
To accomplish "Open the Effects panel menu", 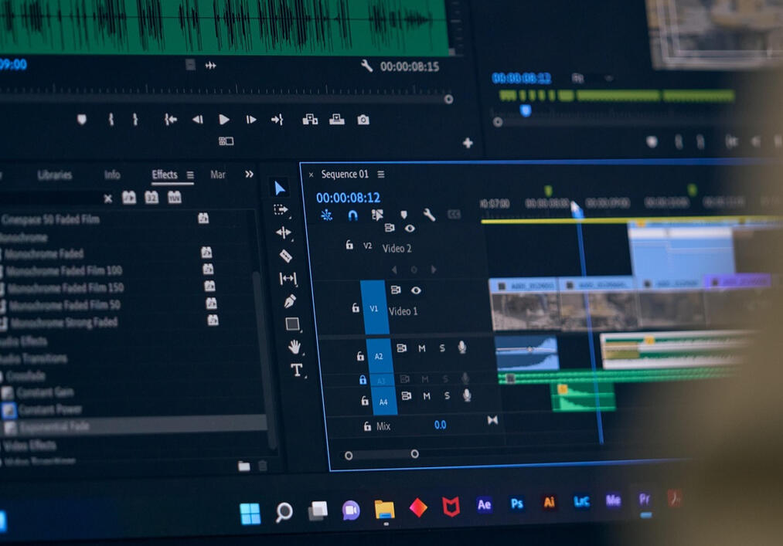I will pyautogui.click(x=190, y=175).
